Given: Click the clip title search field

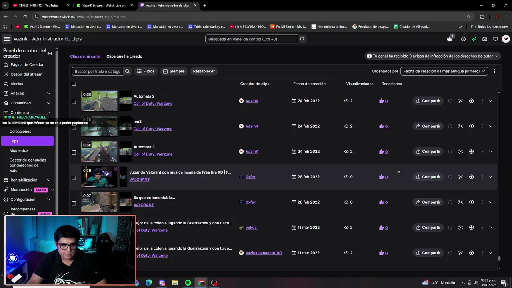Looking at the screenshot, I should click(x=98, y=71).
